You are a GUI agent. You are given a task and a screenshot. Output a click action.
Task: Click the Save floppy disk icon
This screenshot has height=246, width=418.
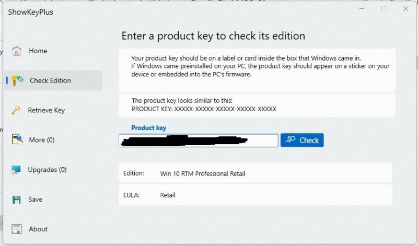pyautogui.click(x=17, y=200)
